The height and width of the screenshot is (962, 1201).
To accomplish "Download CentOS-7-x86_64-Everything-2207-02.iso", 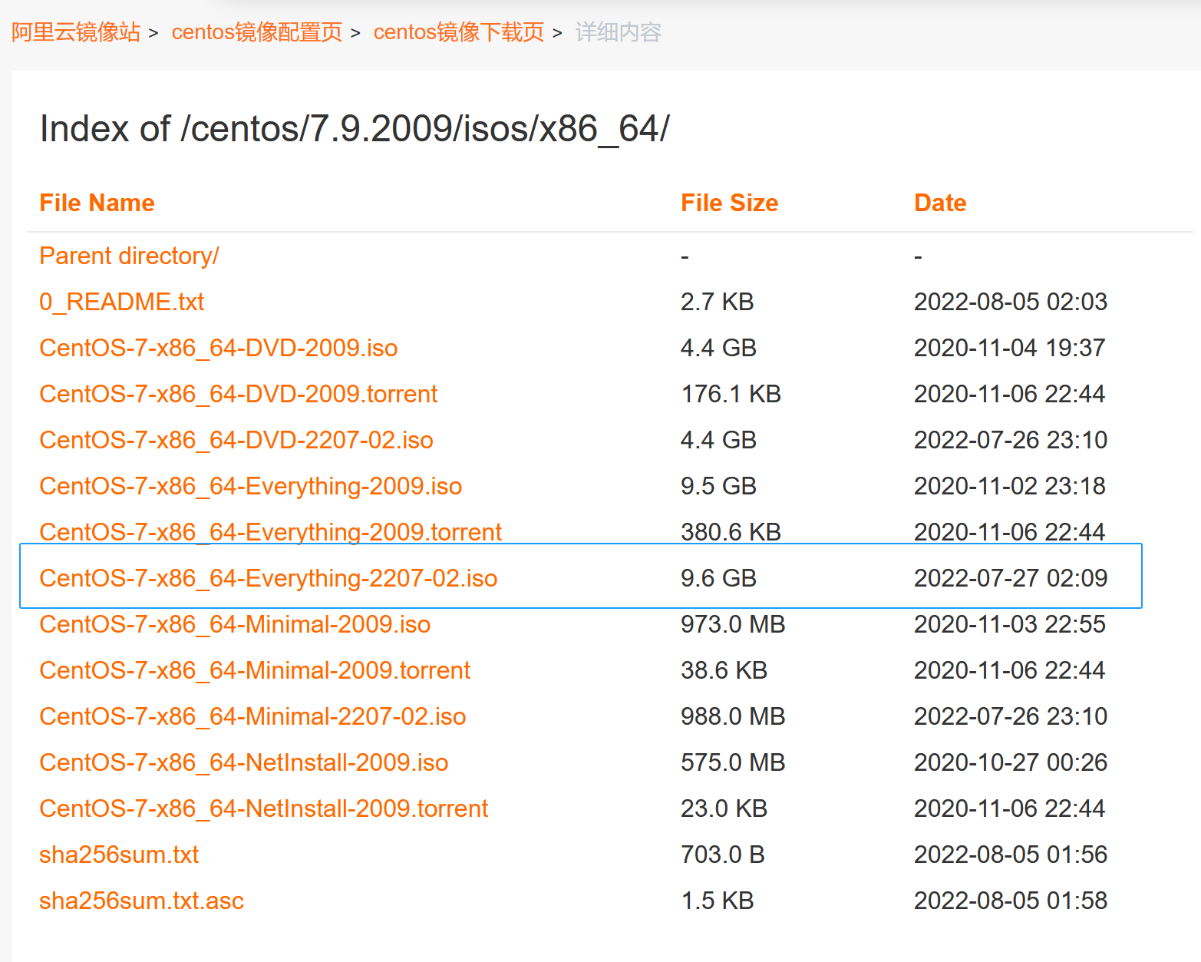I will coord(268,578).
